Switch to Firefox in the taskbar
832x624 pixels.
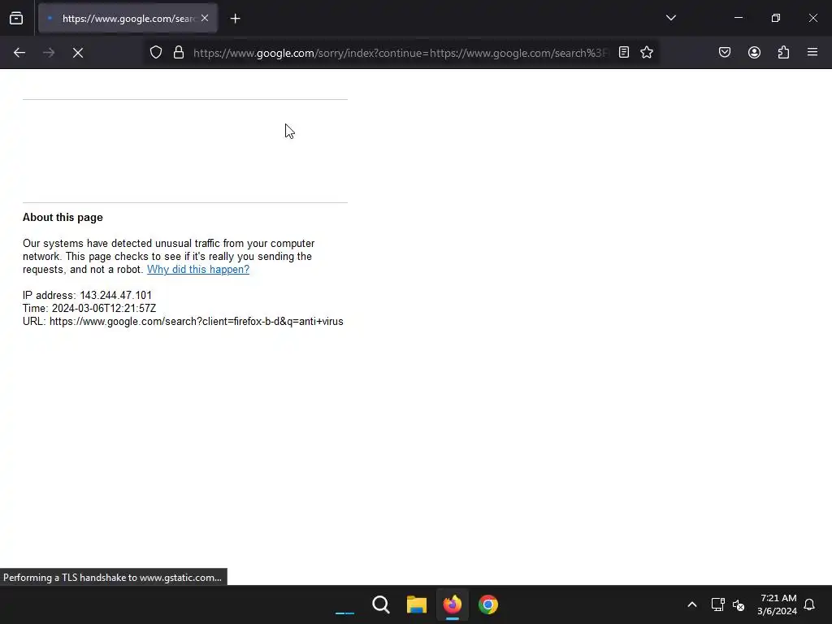[x=452, y=604]
